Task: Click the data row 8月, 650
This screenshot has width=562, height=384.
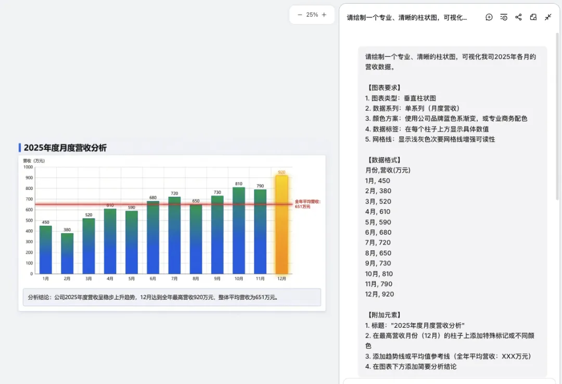Action: click(x=378, y=253)
